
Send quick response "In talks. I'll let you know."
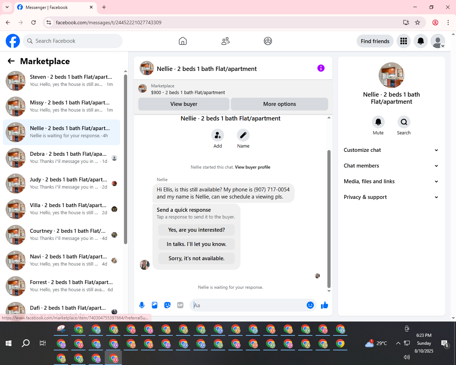point(197,244)
